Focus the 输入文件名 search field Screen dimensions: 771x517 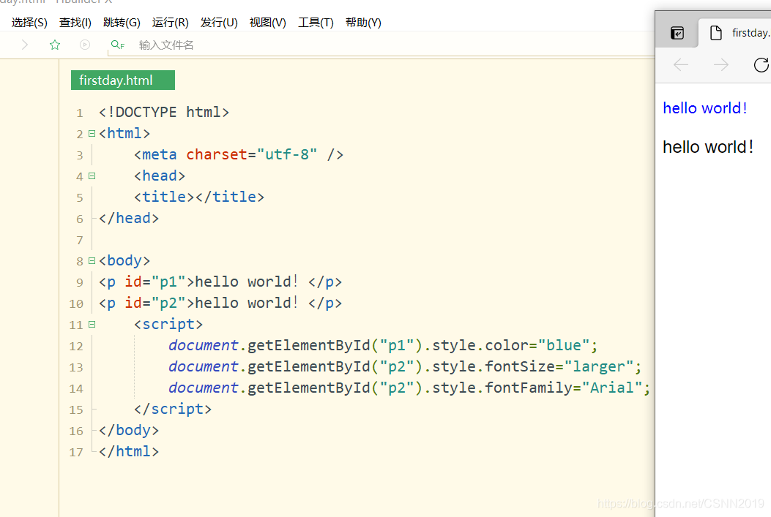point(381,45)
